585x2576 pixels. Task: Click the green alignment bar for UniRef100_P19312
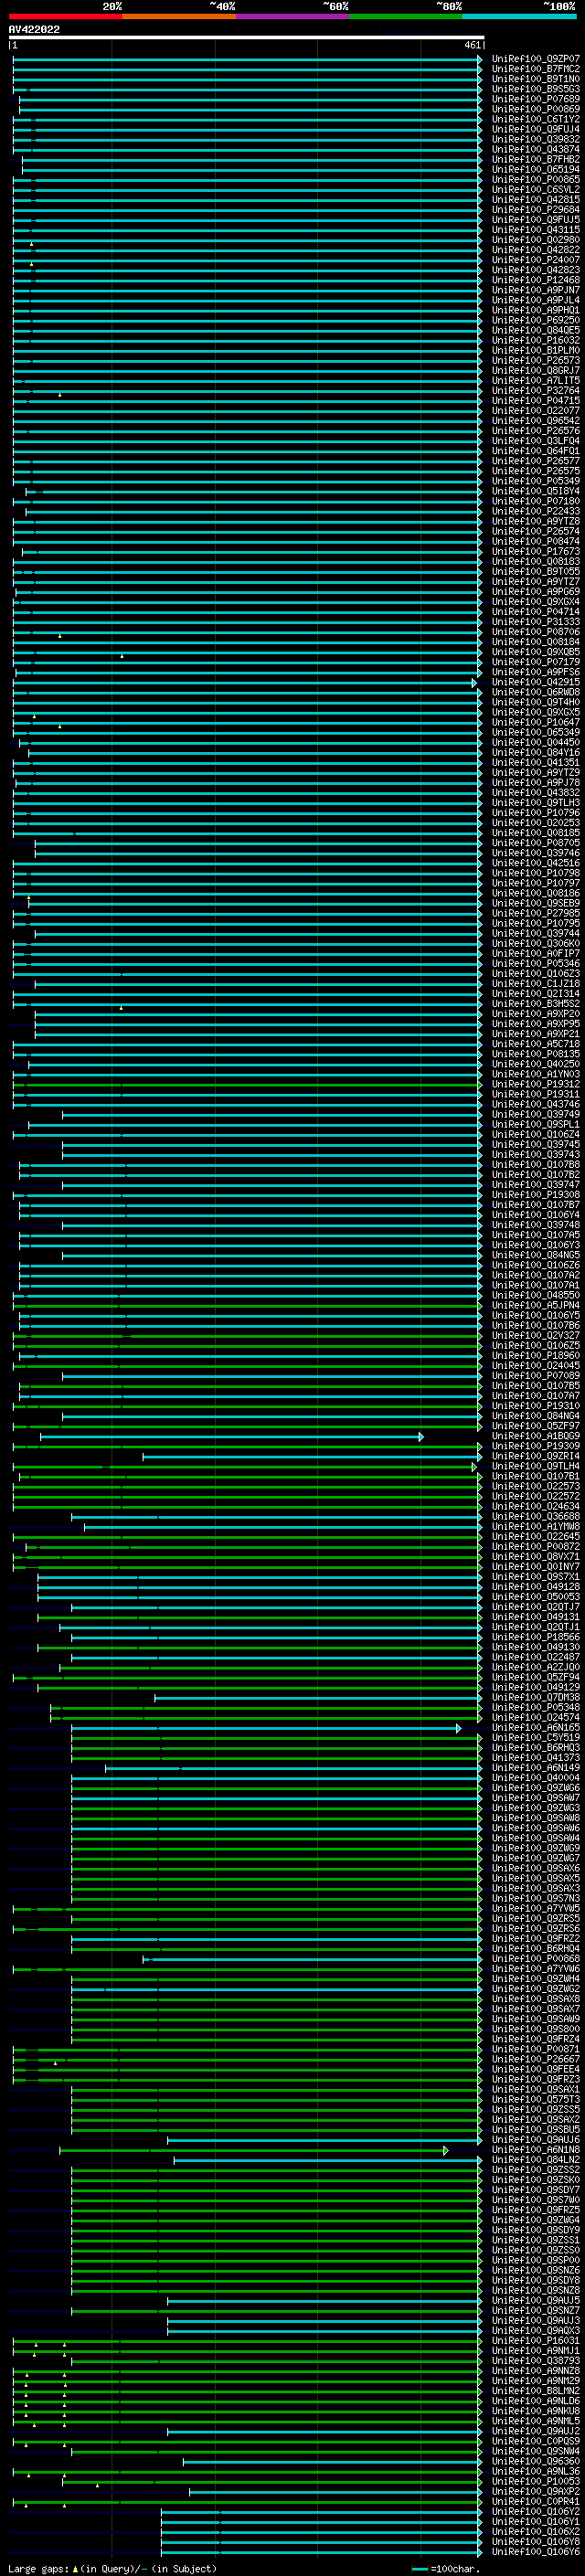coord(247,1084)
